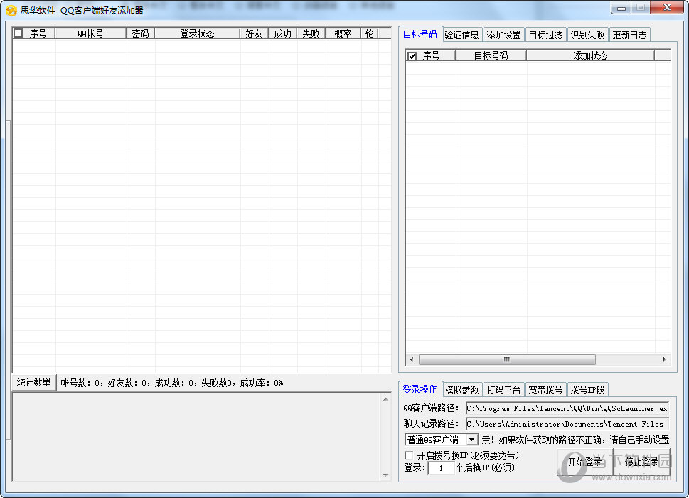The image size is (689, 498).
Task: Click the 开始登录 button
Action: (x=585, y=462)
